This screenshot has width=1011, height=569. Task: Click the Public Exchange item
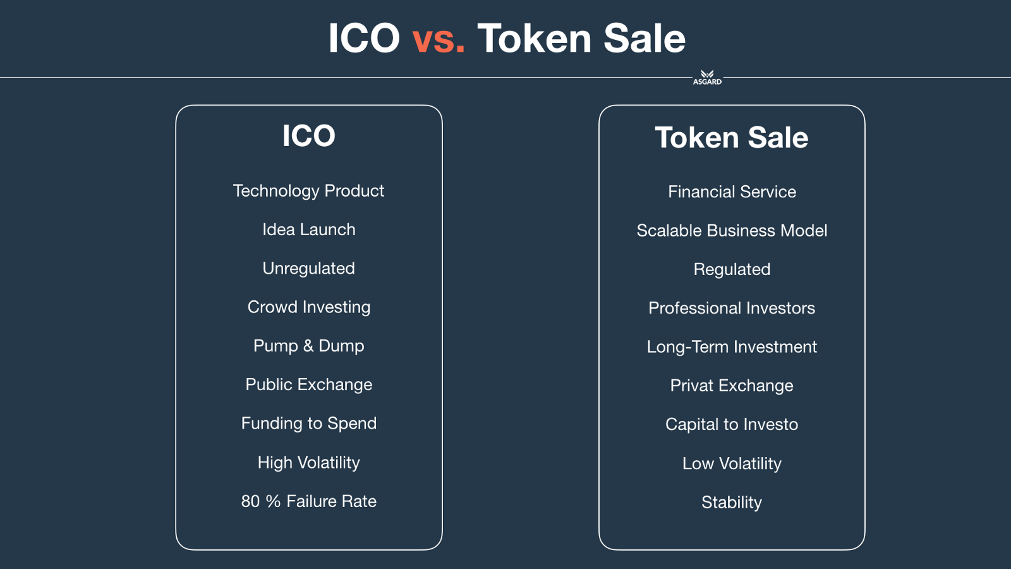pos(308,384)
